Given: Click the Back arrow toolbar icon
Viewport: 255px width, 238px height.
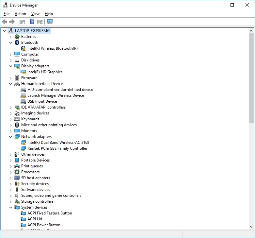Looking at the screenshot, I should point(5,22).
